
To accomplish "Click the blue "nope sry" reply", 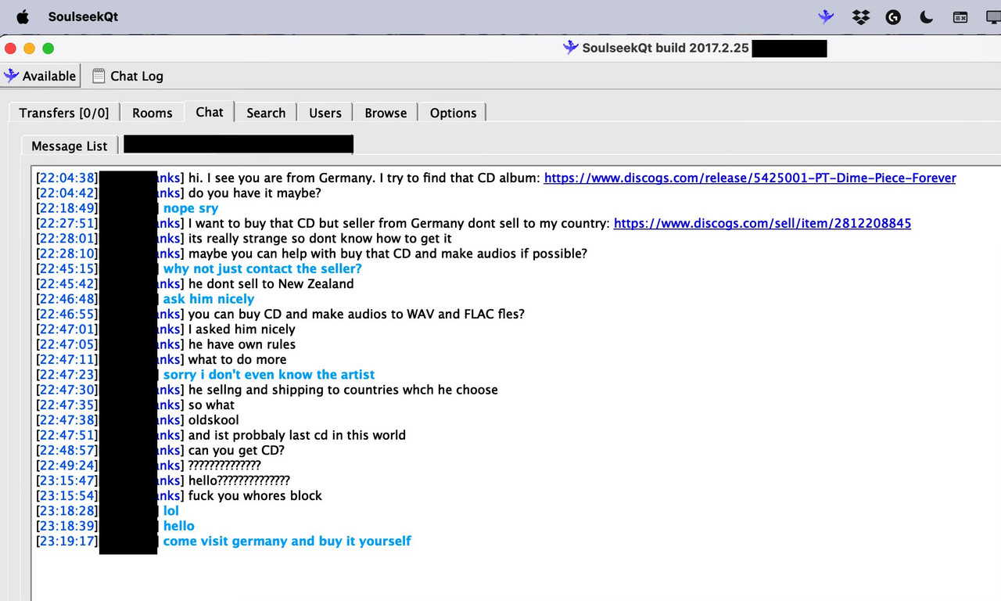I will pos(191,208).
